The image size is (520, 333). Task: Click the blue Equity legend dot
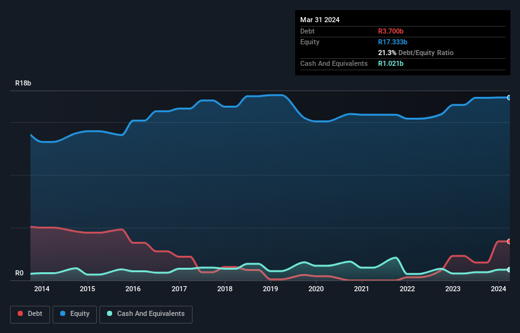point(63,313)
